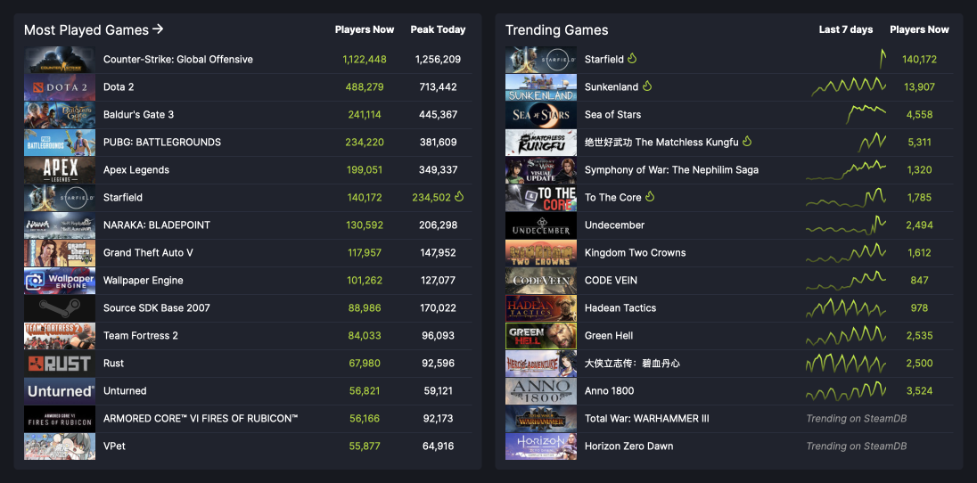Open the Team Fortress 2 thumbnail
This screenshot has width=977, height=483.
tap(60, 335)
